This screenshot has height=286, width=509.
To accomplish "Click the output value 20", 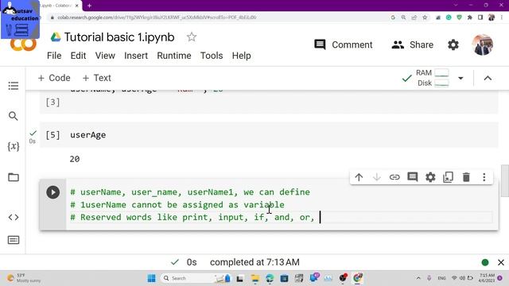I will [x=75, y=159].
